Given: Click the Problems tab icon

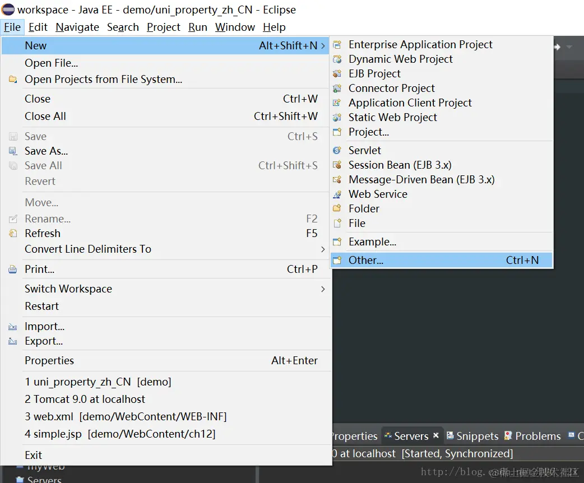Looking at the screenshot, I should pos(508,435).
